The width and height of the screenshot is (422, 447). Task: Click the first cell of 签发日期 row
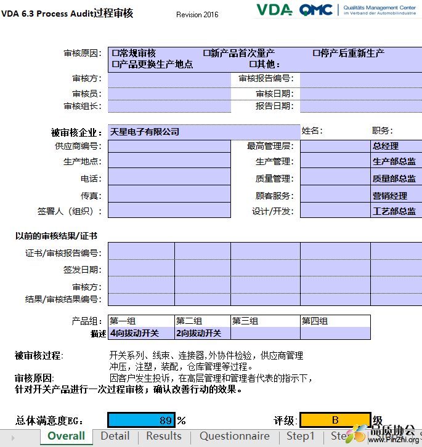click(x=141, y=268)
